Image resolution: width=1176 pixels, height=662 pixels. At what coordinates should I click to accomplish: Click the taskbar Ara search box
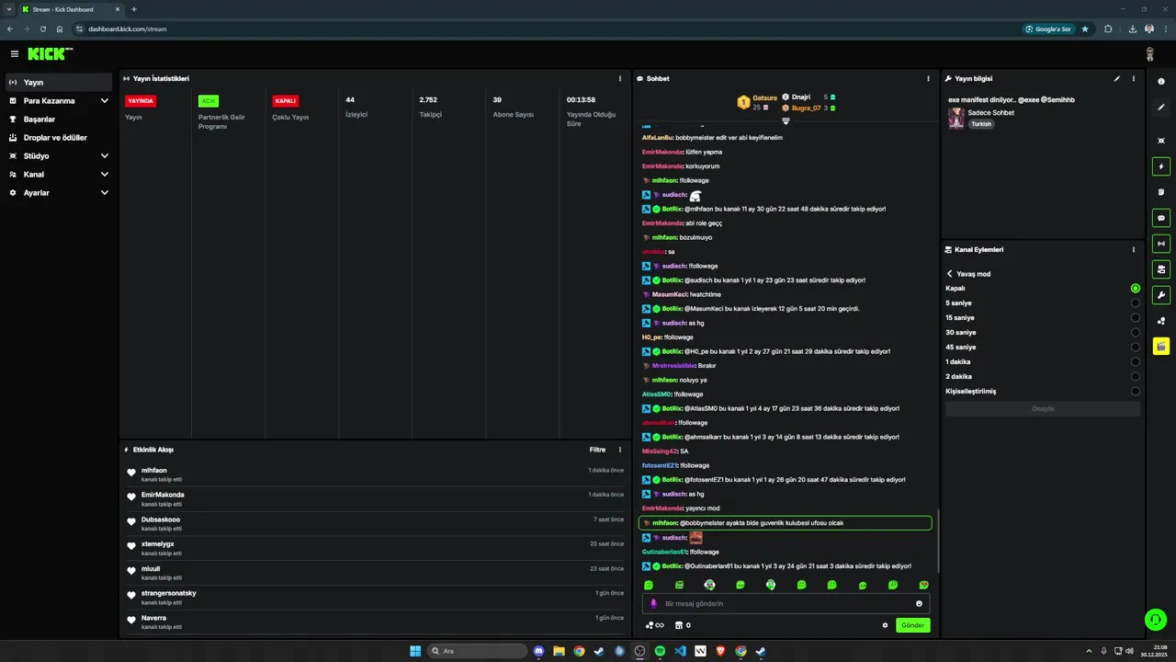[478, 651]
